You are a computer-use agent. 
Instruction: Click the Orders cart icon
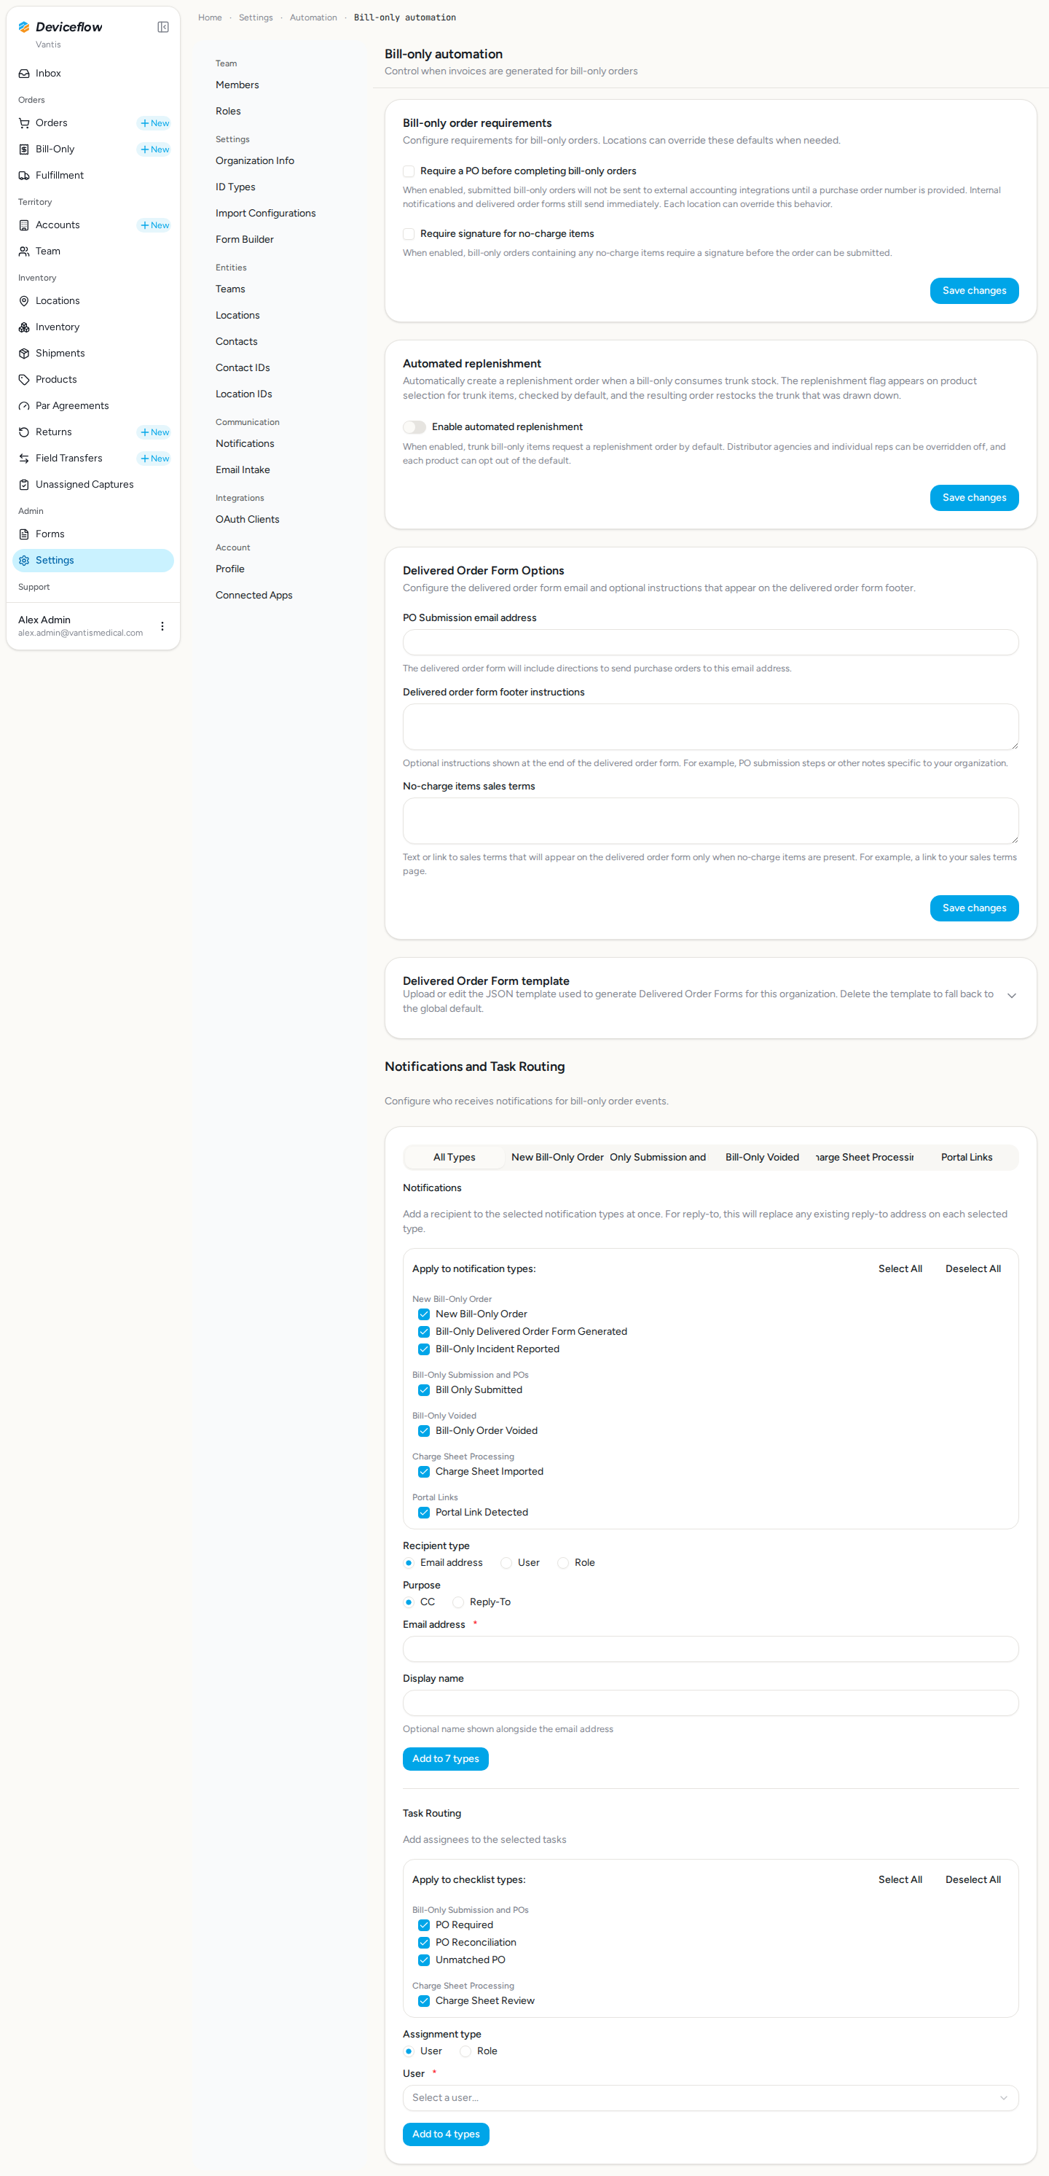25,123
